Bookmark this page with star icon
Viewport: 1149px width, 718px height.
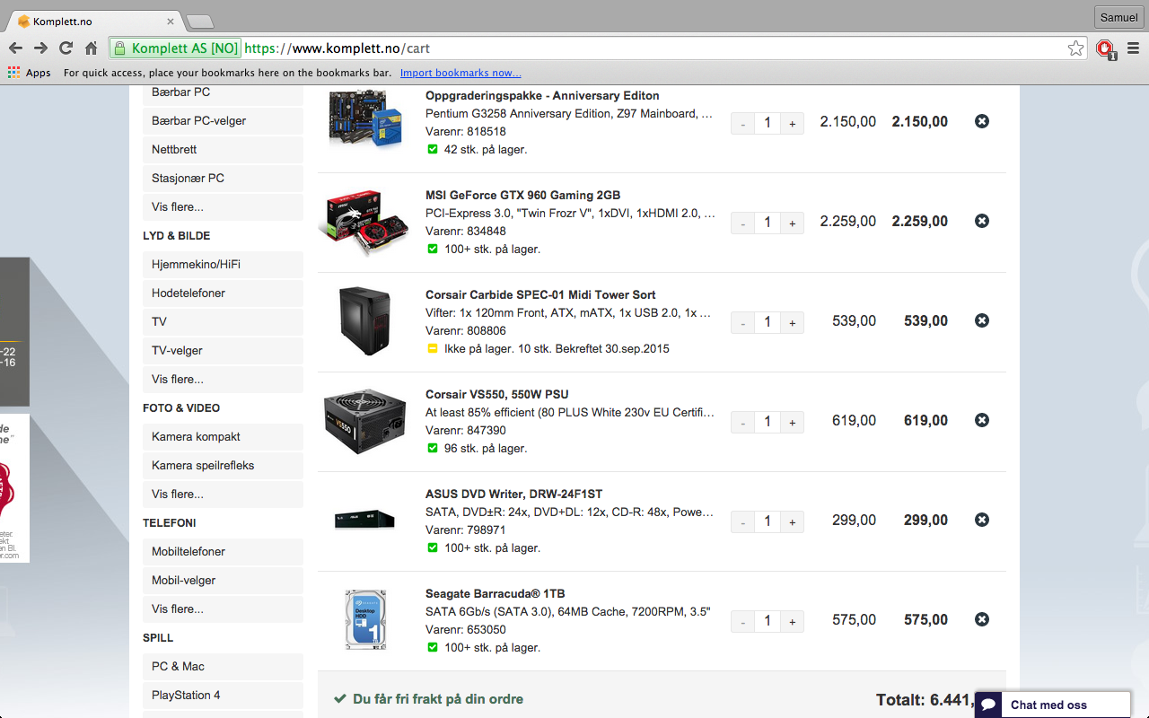click(x=1076, y=48)
